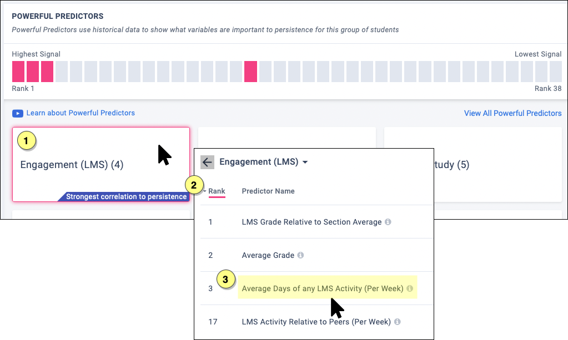Click the video icon beside Learn about Powerful Predictors
568x340 pixels.
click(x=18, y=113)
